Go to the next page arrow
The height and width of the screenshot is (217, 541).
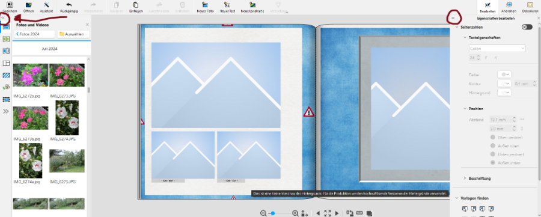click(337, 213)
